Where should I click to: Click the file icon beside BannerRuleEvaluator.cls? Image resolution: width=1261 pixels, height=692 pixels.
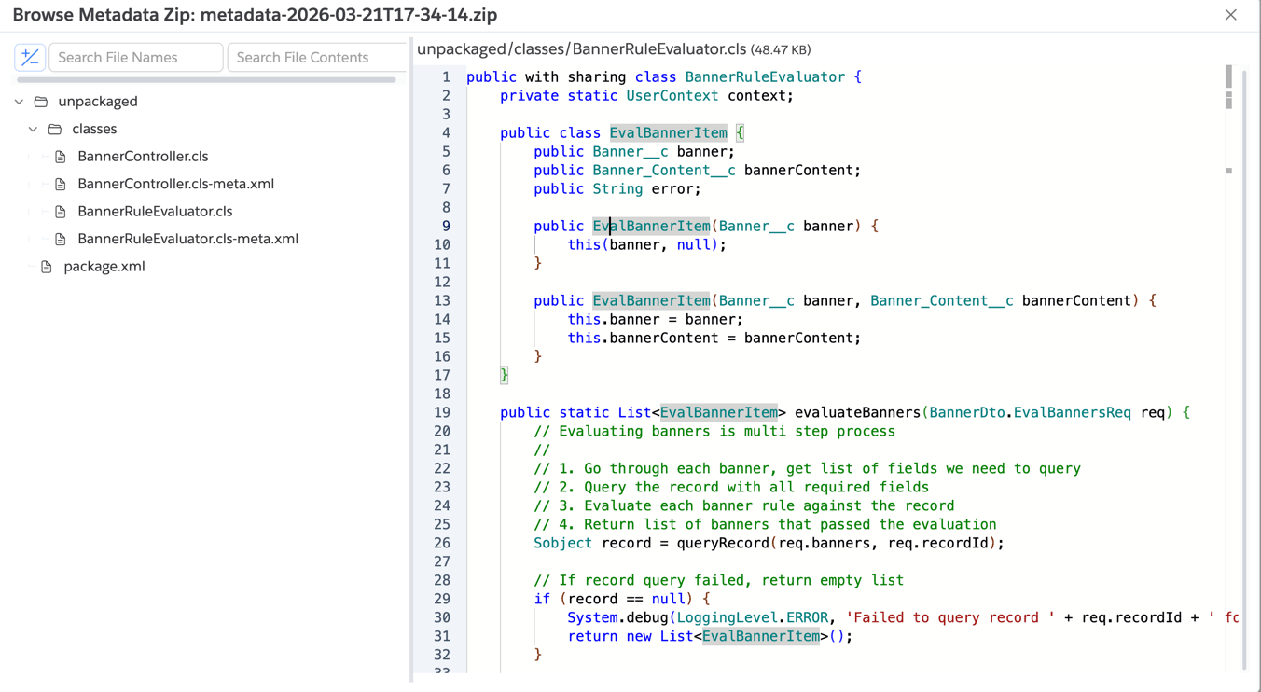tap(61, 212)
